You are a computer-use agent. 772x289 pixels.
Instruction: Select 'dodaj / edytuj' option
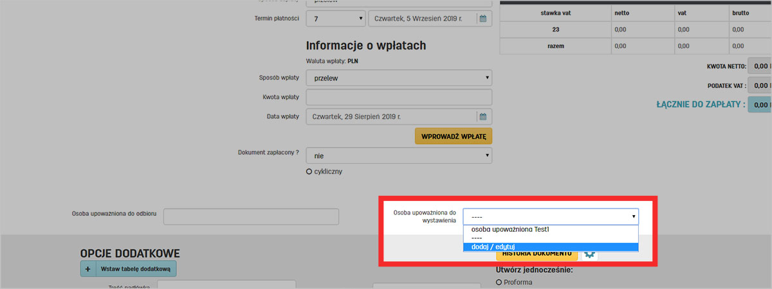click(551, 247)
